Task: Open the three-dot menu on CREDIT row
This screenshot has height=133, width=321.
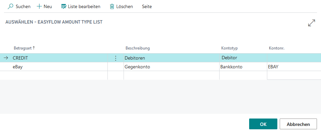Action: pyautogui.click(x=116, y=58)
